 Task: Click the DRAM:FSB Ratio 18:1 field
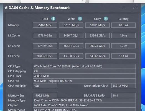[124, 95]
